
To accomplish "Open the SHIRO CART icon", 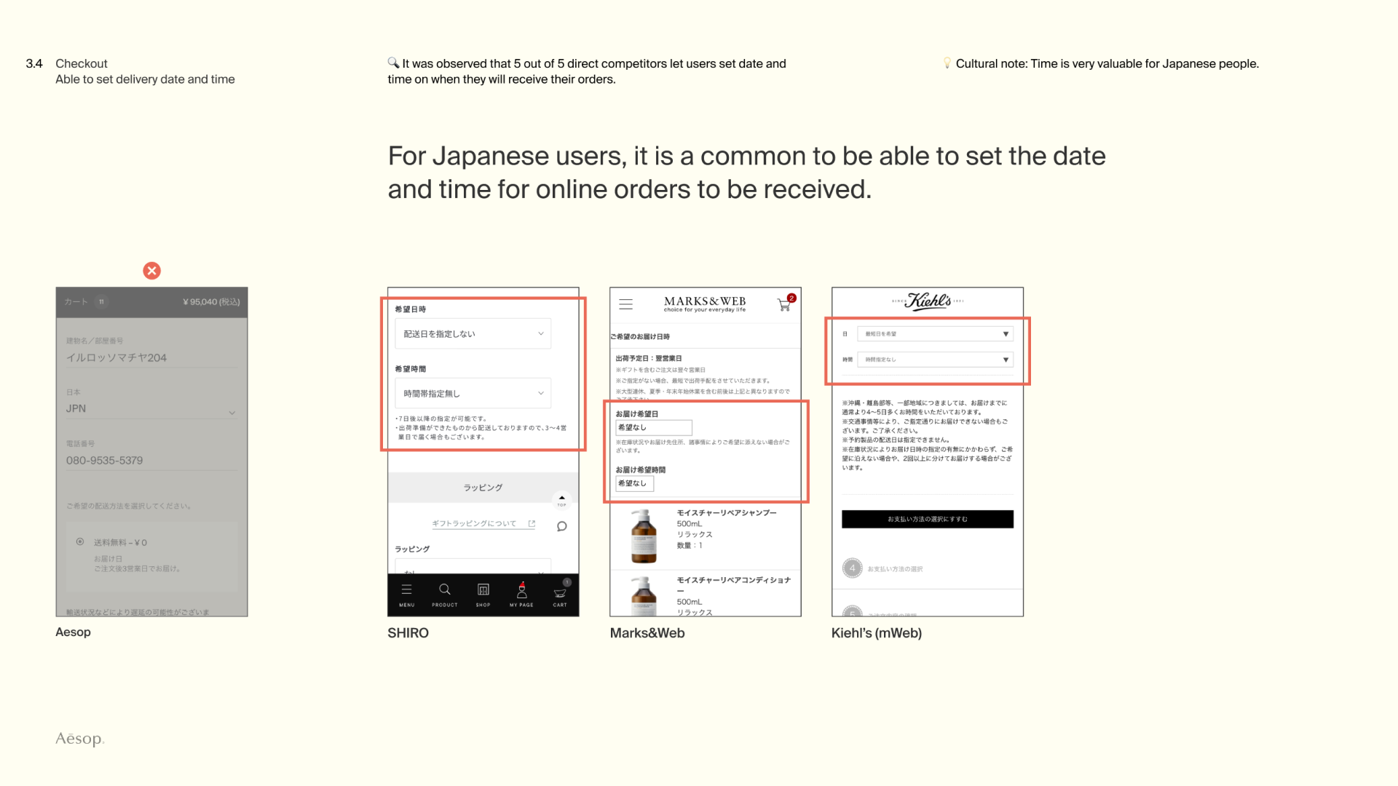I will tap(560, 593).
